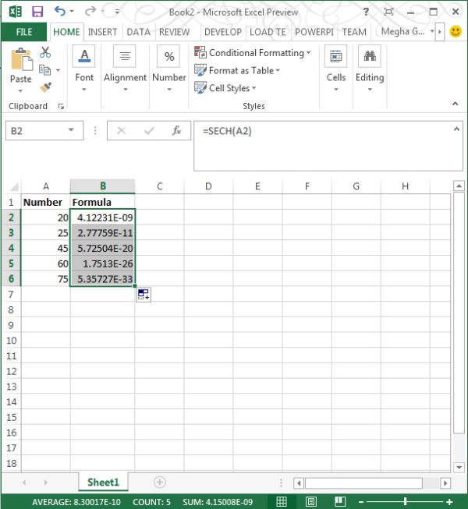Click the zoom slider handle

405,502
